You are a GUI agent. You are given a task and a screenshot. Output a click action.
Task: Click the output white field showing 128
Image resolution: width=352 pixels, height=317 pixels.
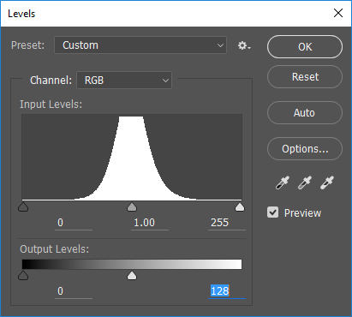point(227,291)
